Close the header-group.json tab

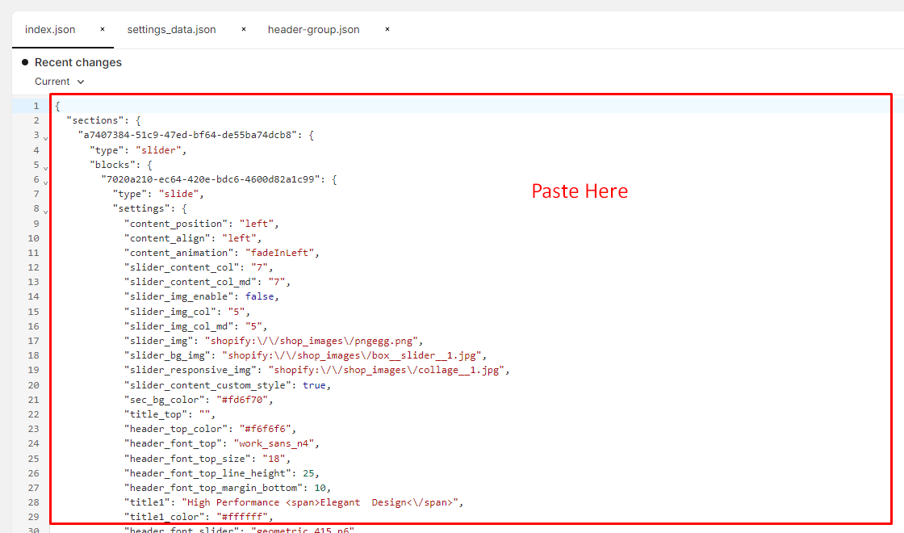coord(387,29)
